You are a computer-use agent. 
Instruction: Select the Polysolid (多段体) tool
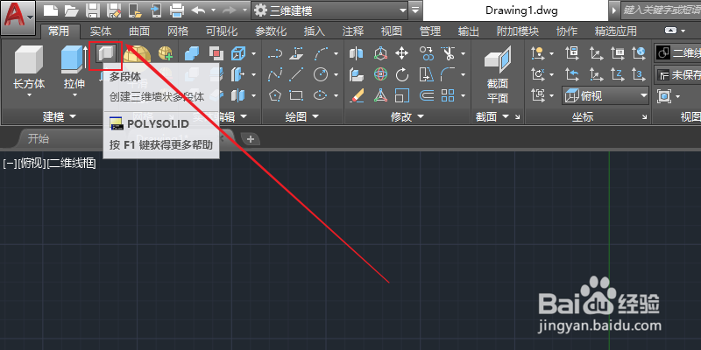(x=106, y=54)
